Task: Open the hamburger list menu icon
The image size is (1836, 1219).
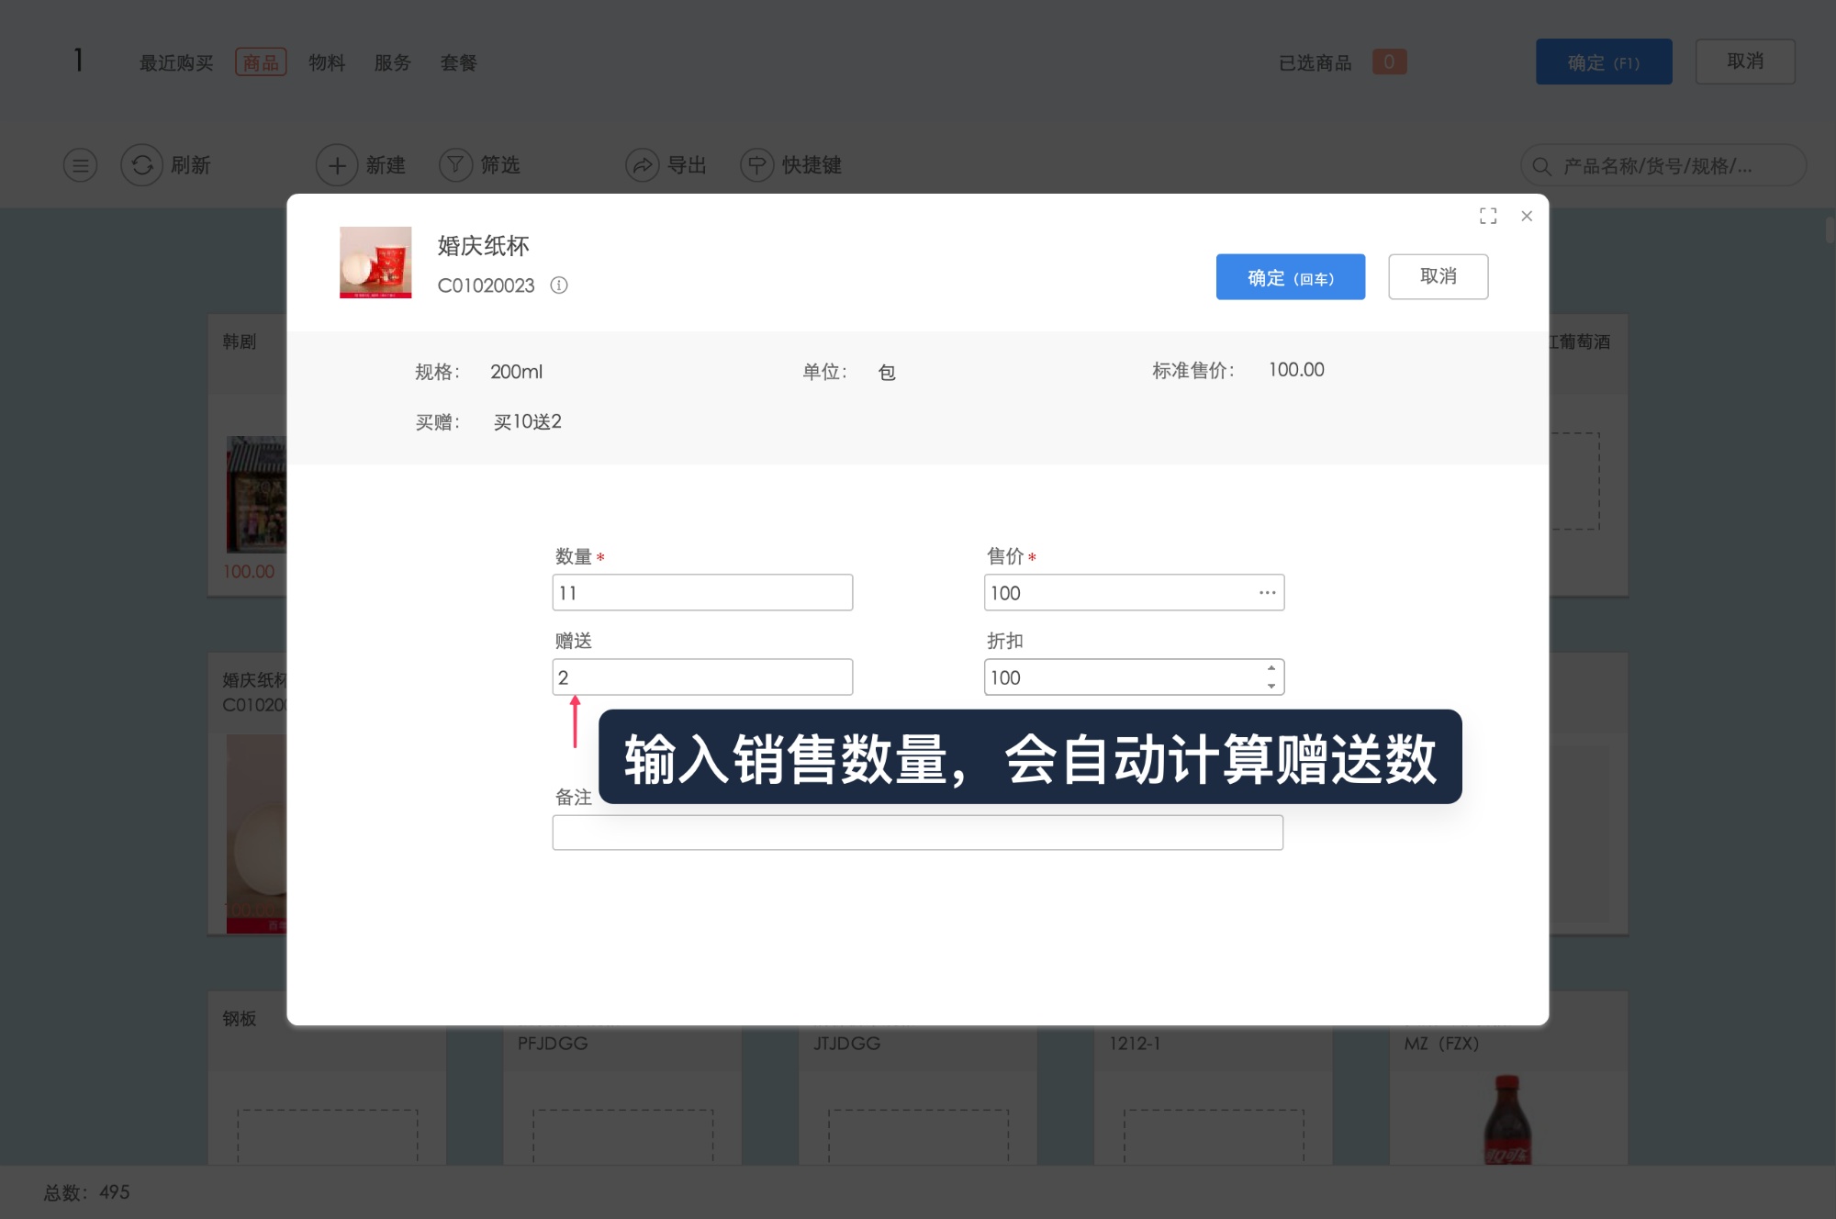Action: click(x=80, y=165)
